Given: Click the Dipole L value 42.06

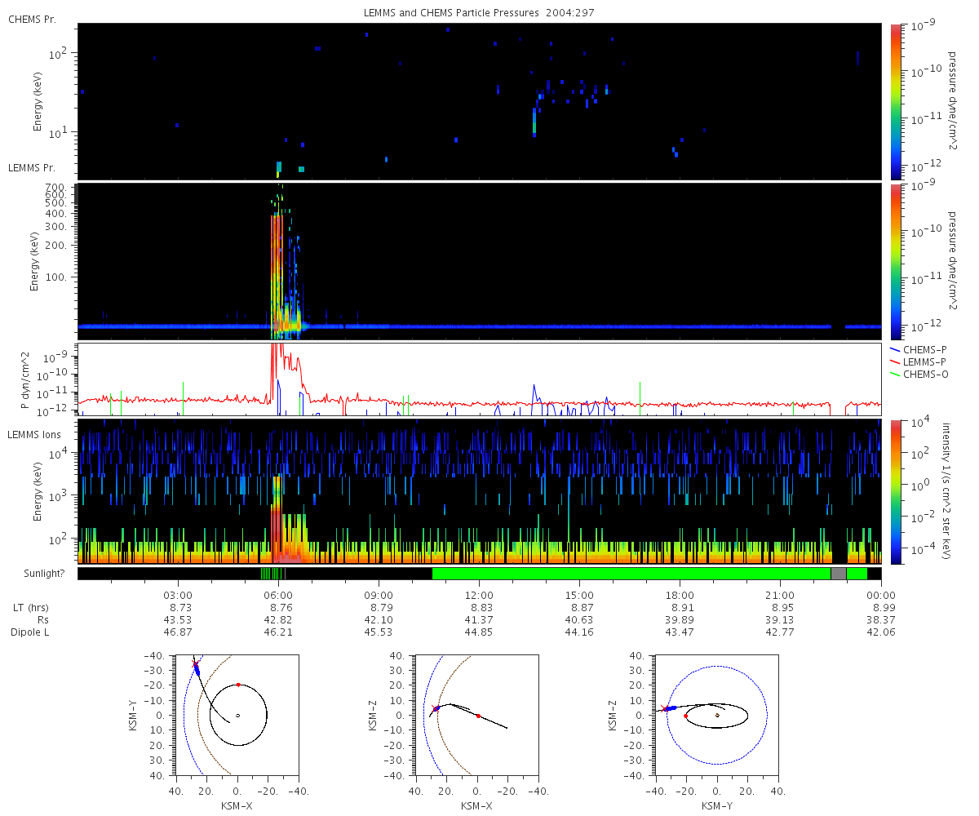Looking at the screenshot, I should [x=880, y=632].
